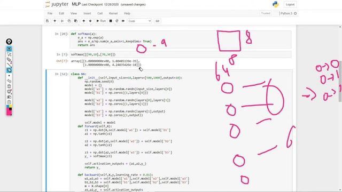Image resolution: width=342 pixels, height=192 pixels.
Task: Click the Python 3 kernel indicator
Action: [286, 13]
